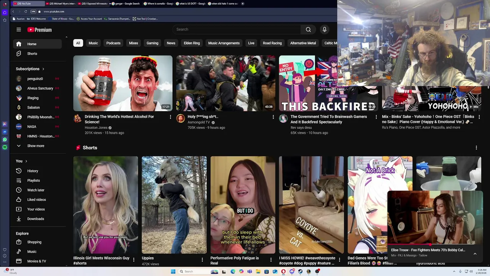Select the All filter chip
Viewport: 490px width, 276px height.
point(78,43)
